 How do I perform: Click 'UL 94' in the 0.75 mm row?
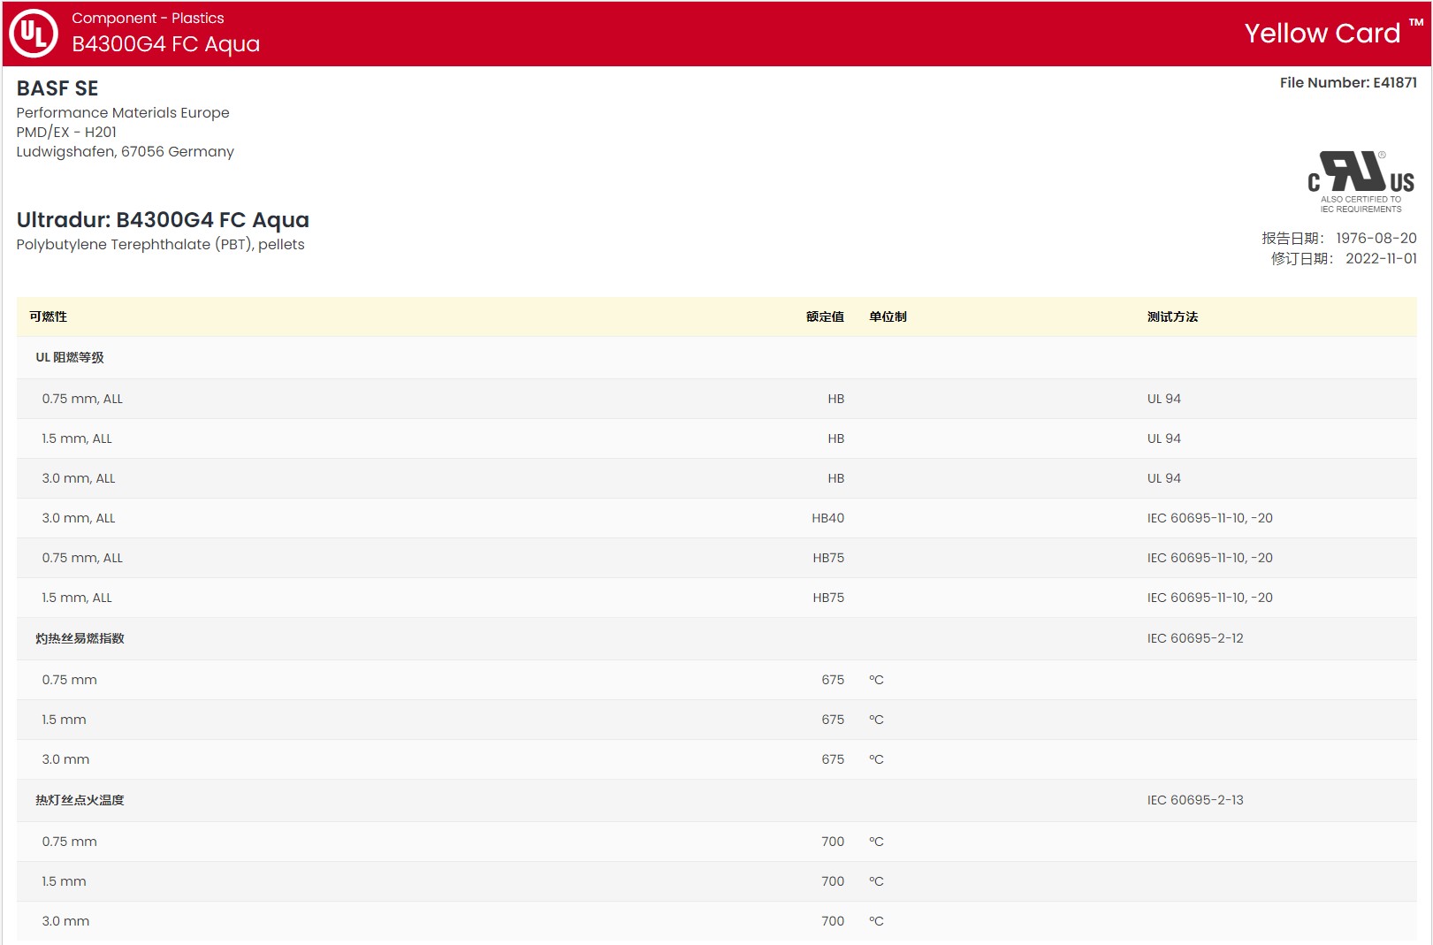click(x=1163, y=399)
